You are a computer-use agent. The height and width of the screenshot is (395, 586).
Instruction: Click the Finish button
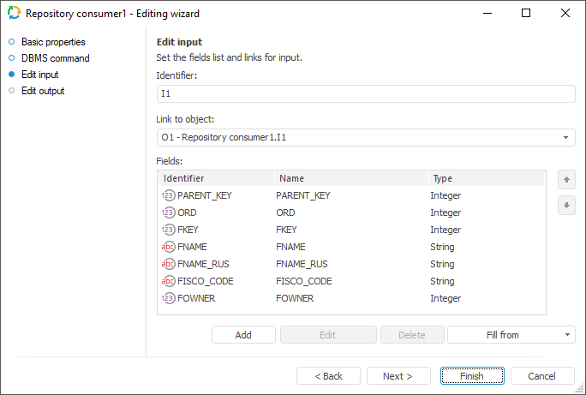[471, 376]
